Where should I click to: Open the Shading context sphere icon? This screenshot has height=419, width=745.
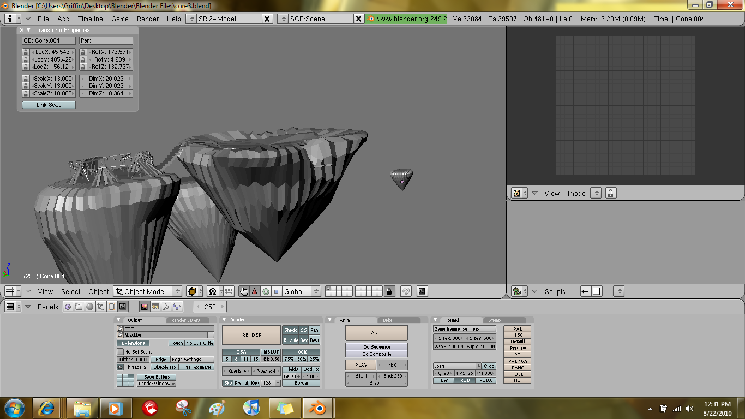pos(90,307)
